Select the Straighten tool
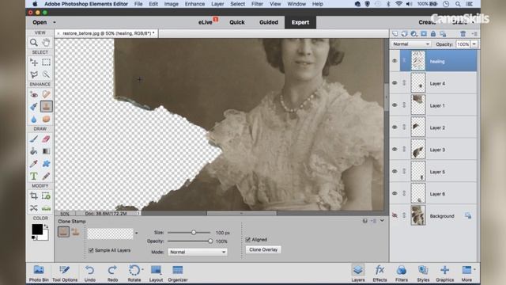This screenshot has height=285, width=506. click(x=46, y=208)
